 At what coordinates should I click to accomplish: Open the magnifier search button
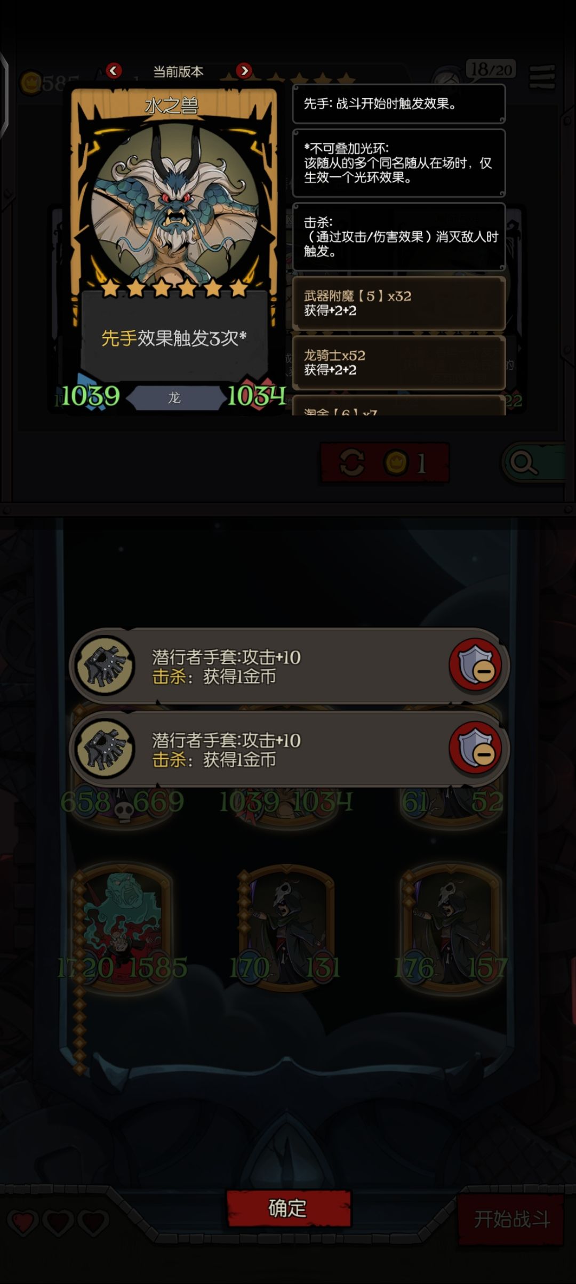[533, 463]
